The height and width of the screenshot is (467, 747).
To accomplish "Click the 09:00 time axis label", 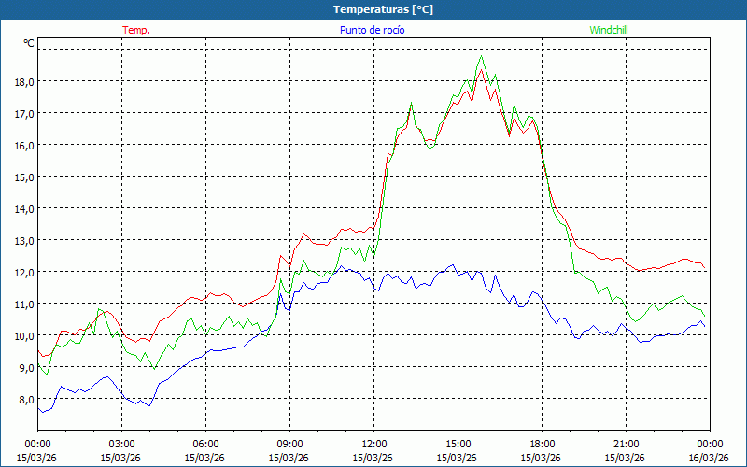I will click(289, 444).
